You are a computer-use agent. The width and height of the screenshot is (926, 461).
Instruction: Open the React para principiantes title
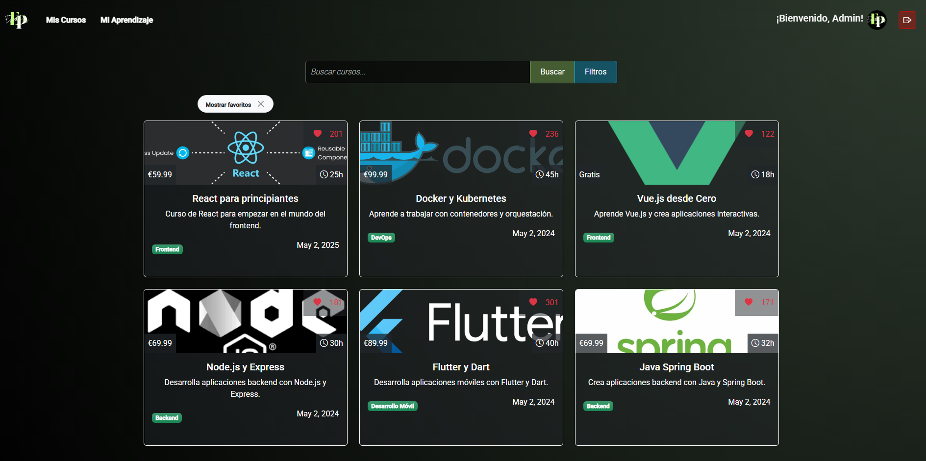click(x=245, y=198)
